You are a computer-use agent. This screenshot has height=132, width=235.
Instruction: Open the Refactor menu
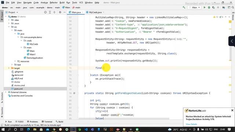click(x=54, y=3)
